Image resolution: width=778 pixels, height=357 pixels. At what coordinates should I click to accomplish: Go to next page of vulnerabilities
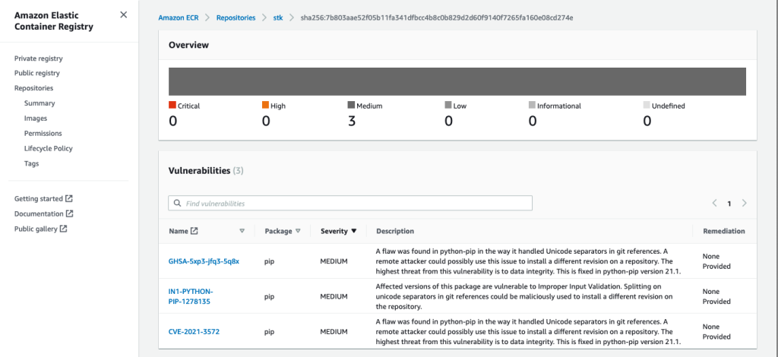tap(744, 203)
